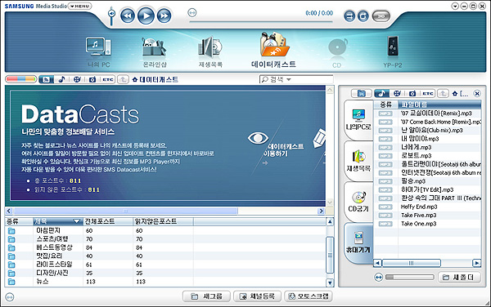The image size is (491, 307).
Task: Click the 새그룹 new group button
Action: tap(206, 296)
